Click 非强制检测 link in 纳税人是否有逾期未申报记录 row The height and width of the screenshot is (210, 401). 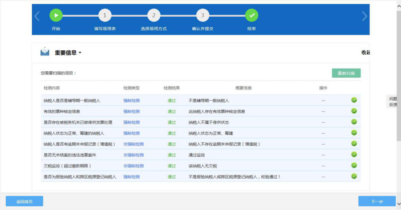134,144
